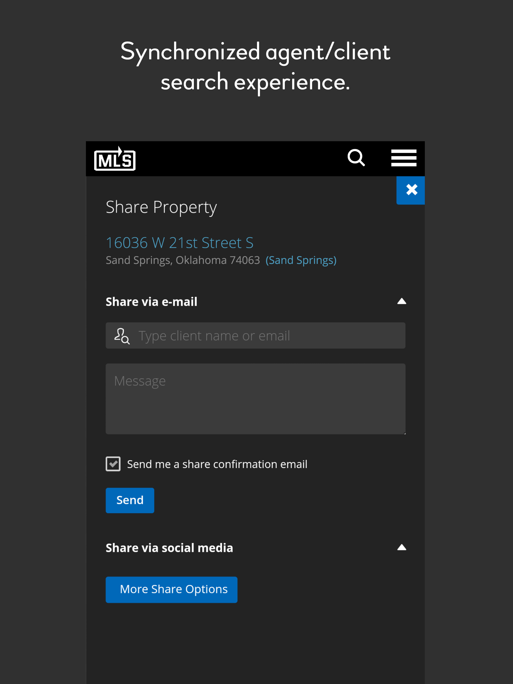Click the Share via e-mail heading
This screenshot has width=513, height=684.
point(151,302)
